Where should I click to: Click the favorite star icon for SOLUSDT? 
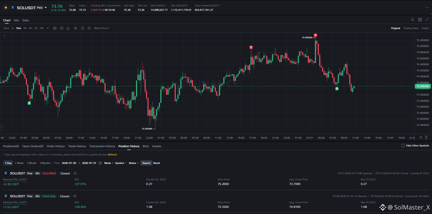point(6,7)
